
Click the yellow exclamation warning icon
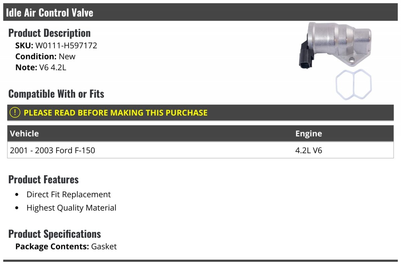coord(15,113)
